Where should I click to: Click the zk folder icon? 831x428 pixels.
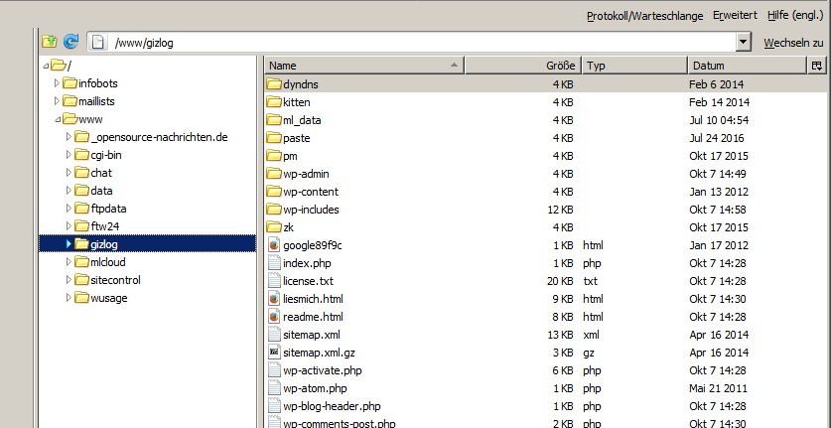[273, 227]
